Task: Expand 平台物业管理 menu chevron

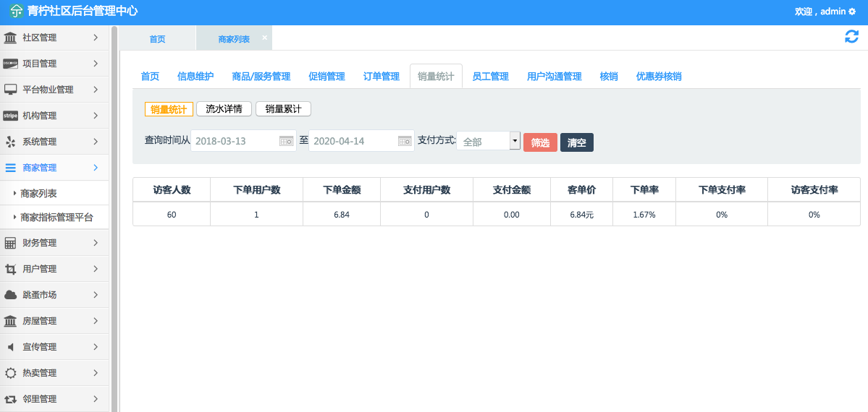Action: 96,90
